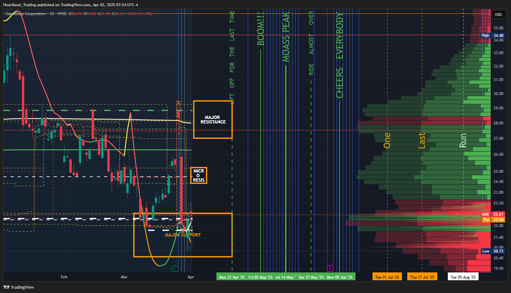This screenshot has width=511, height=293.
Task: Click the Low 20.73 price label
Action: click(493, 251)
